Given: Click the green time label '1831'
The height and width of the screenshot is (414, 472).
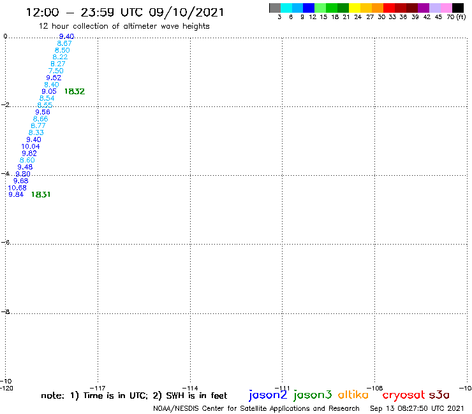Looking at the screenshot, I should pyautogui.click(x=41, y=194).
